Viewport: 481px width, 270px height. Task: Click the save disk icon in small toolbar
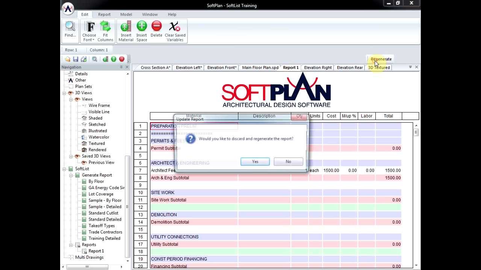click(x=76, y=59)
